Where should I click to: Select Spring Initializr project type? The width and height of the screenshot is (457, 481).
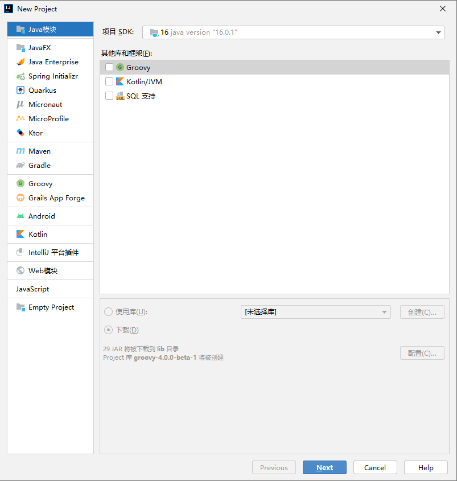[50, 76]
